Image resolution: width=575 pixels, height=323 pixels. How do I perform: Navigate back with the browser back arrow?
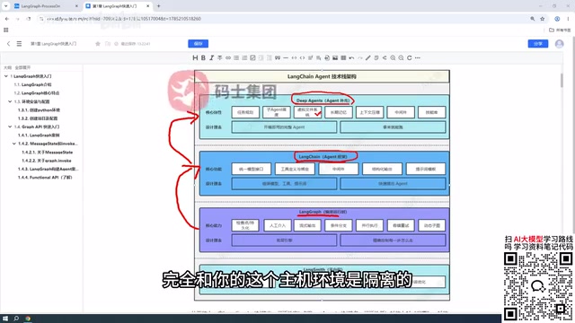pos(7,19)
